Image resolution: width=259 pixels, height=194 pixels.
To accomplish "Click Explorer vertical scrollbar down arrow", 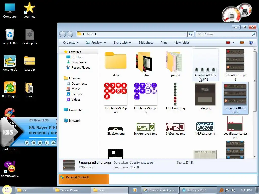I will tap(255, 157).
